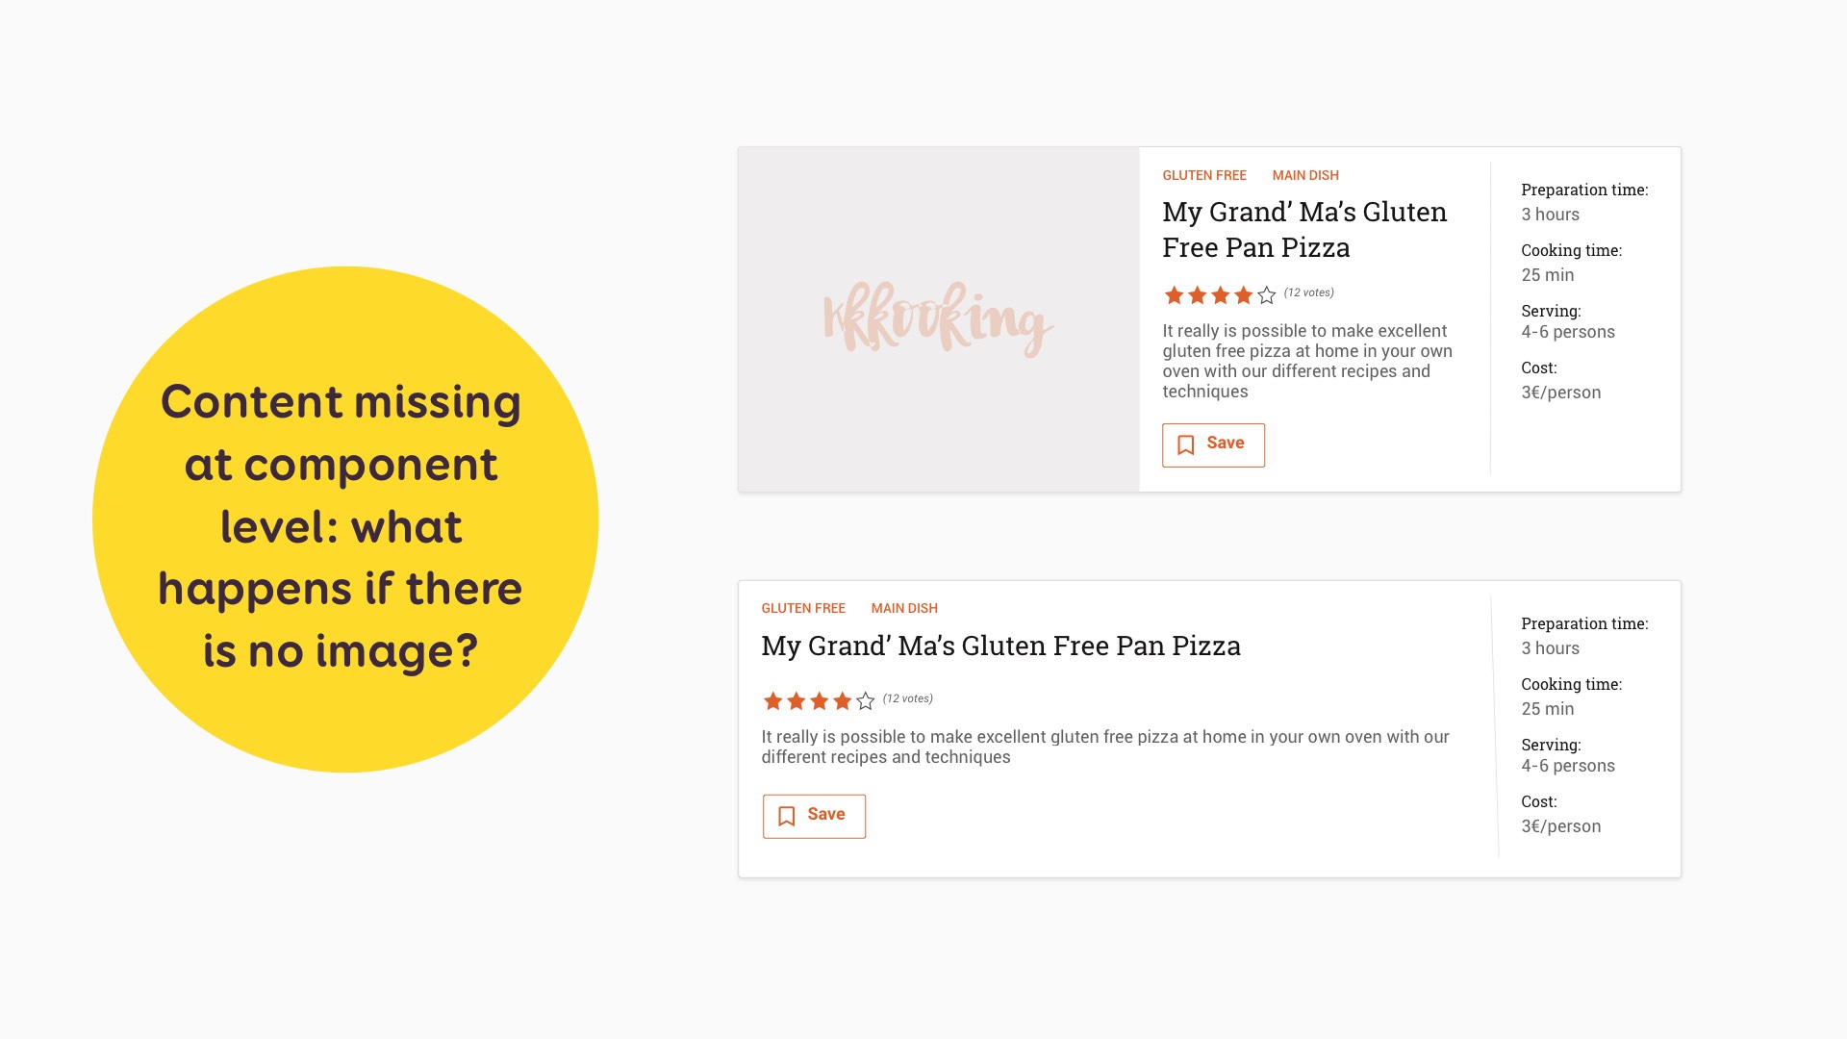Open GLUTEN FREE tag in top card

pyautogui.click(x=1203, y=175)
